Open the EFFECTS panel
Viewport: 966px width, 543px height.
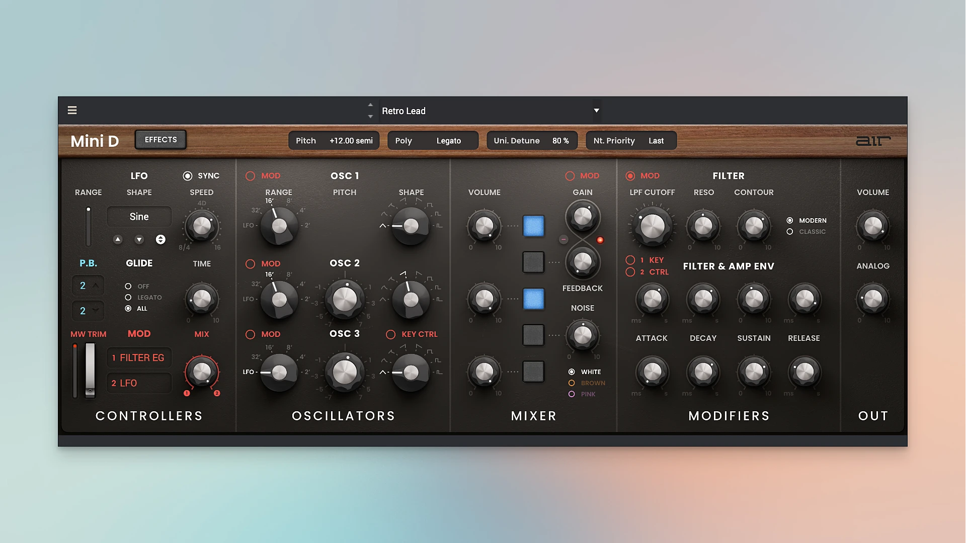pyautogui.click(x=160, y=139)
